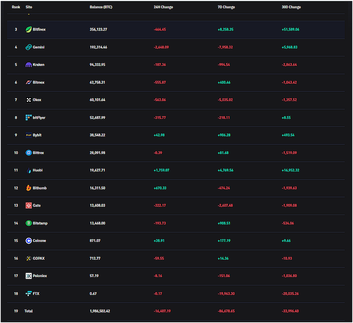Viewport: 353px width, 323px height.
Task: Click the Gemini exchange logo icon
Action: [x=29, y=47]
